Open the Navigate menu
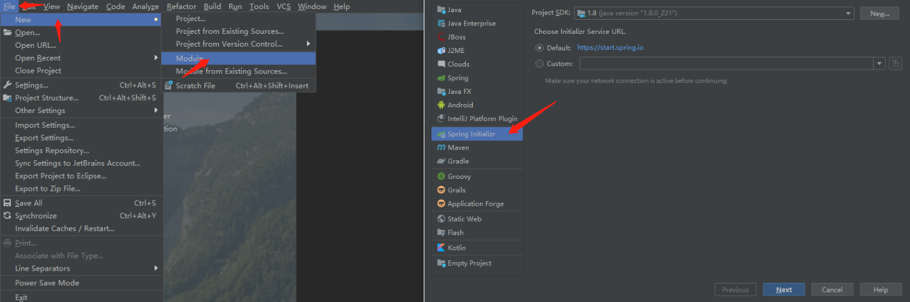The image size is (910, 302). 82,6
